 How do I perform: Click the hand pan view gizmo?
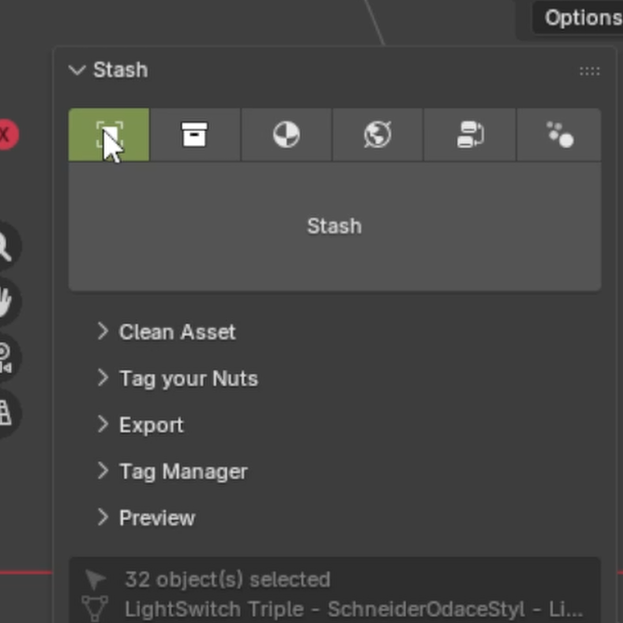click(6, 302)
